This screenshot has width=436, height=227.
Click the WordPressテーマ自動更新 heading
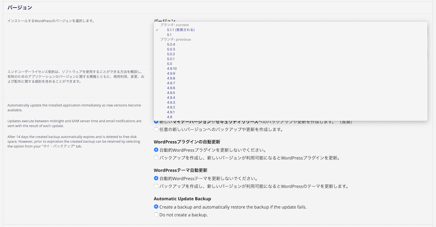point(181,170)
